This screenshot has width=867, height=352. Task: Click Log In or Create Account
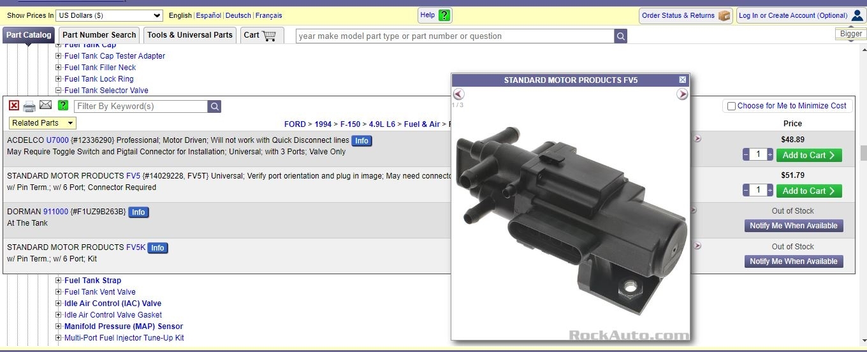(801, 15)
